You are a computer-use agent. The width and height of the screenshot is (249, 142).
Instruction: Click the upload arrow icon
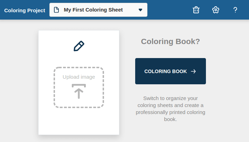[x=79, y=91]
